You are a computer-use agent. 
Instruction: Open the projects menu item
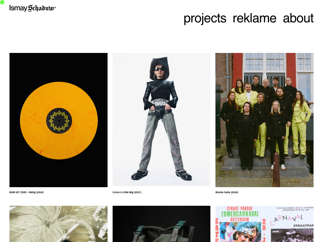pyautogui.click(x=205, y=18)
